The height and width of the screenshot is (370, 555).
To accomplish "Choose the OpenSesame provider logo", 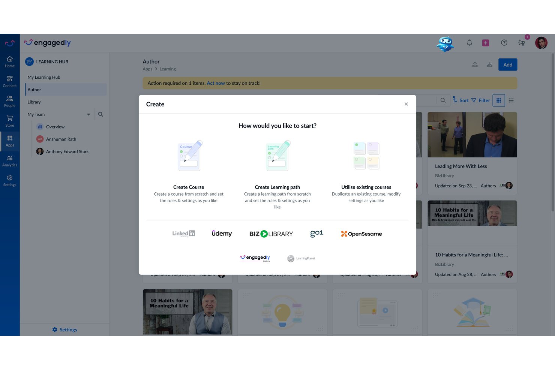I will click(361, 234).
